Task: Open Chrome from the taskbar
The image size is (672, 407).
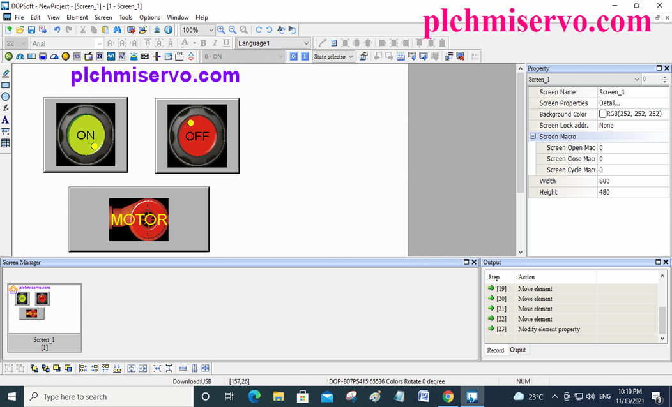Action: pyautogui.click(x=448, y=396)
